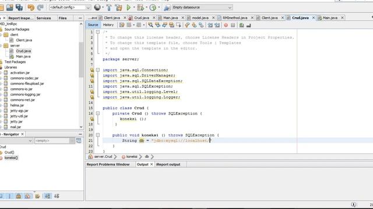Screen dimensions: 373x209
Task: Switch to the model.java tab
Action: 200,18
